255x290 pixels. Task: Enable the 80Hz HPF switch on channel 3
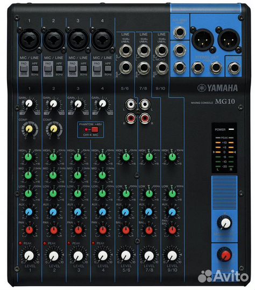coord(83,69)
